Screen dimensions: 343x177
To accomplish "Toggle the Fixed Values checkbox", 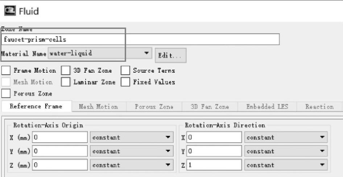I will (125, 82).
